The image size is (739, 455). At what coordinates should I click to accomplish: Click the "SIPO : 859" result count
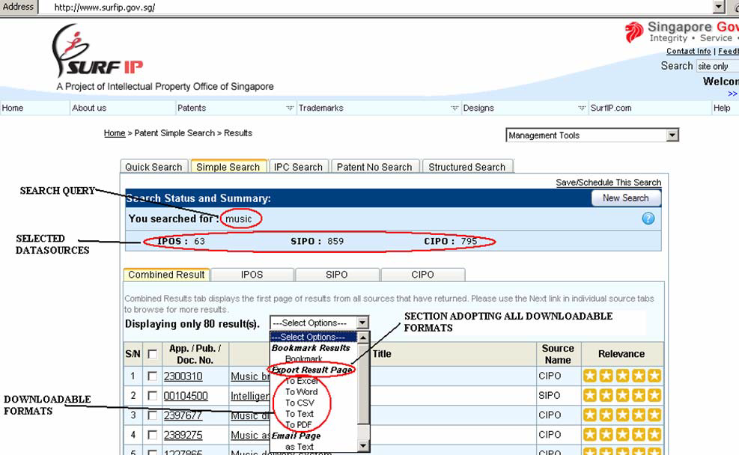[x=317, y=241]
